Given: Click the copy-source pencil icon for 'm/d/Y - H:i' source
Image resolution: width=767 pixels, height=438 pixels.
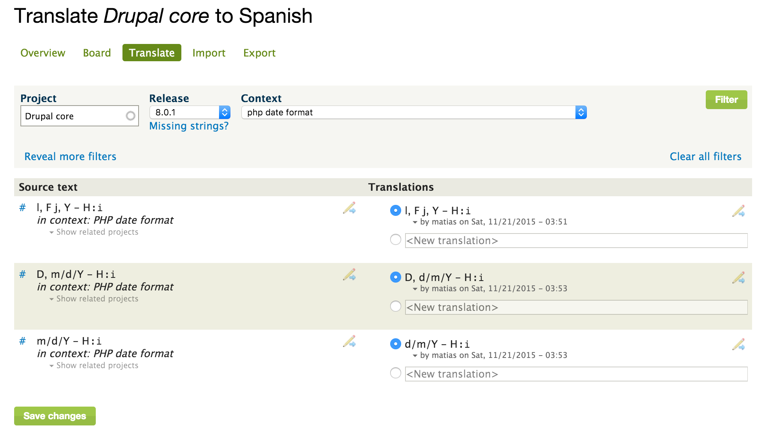Looking at the screenshot, I should (349, 341).
